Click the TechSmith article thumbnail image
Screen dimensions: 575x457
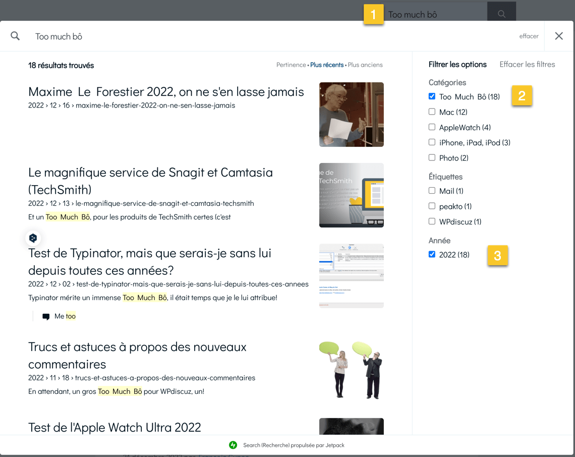point(352,195)
